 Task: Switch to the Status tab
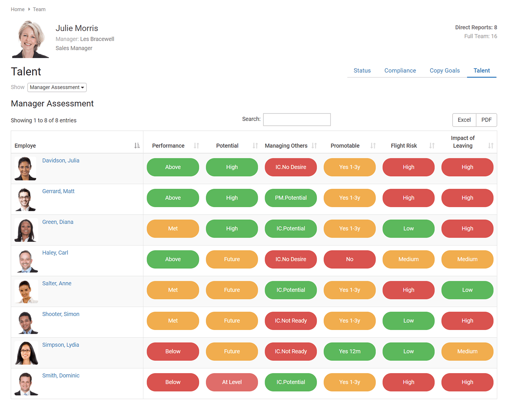(x=362, y=71)
